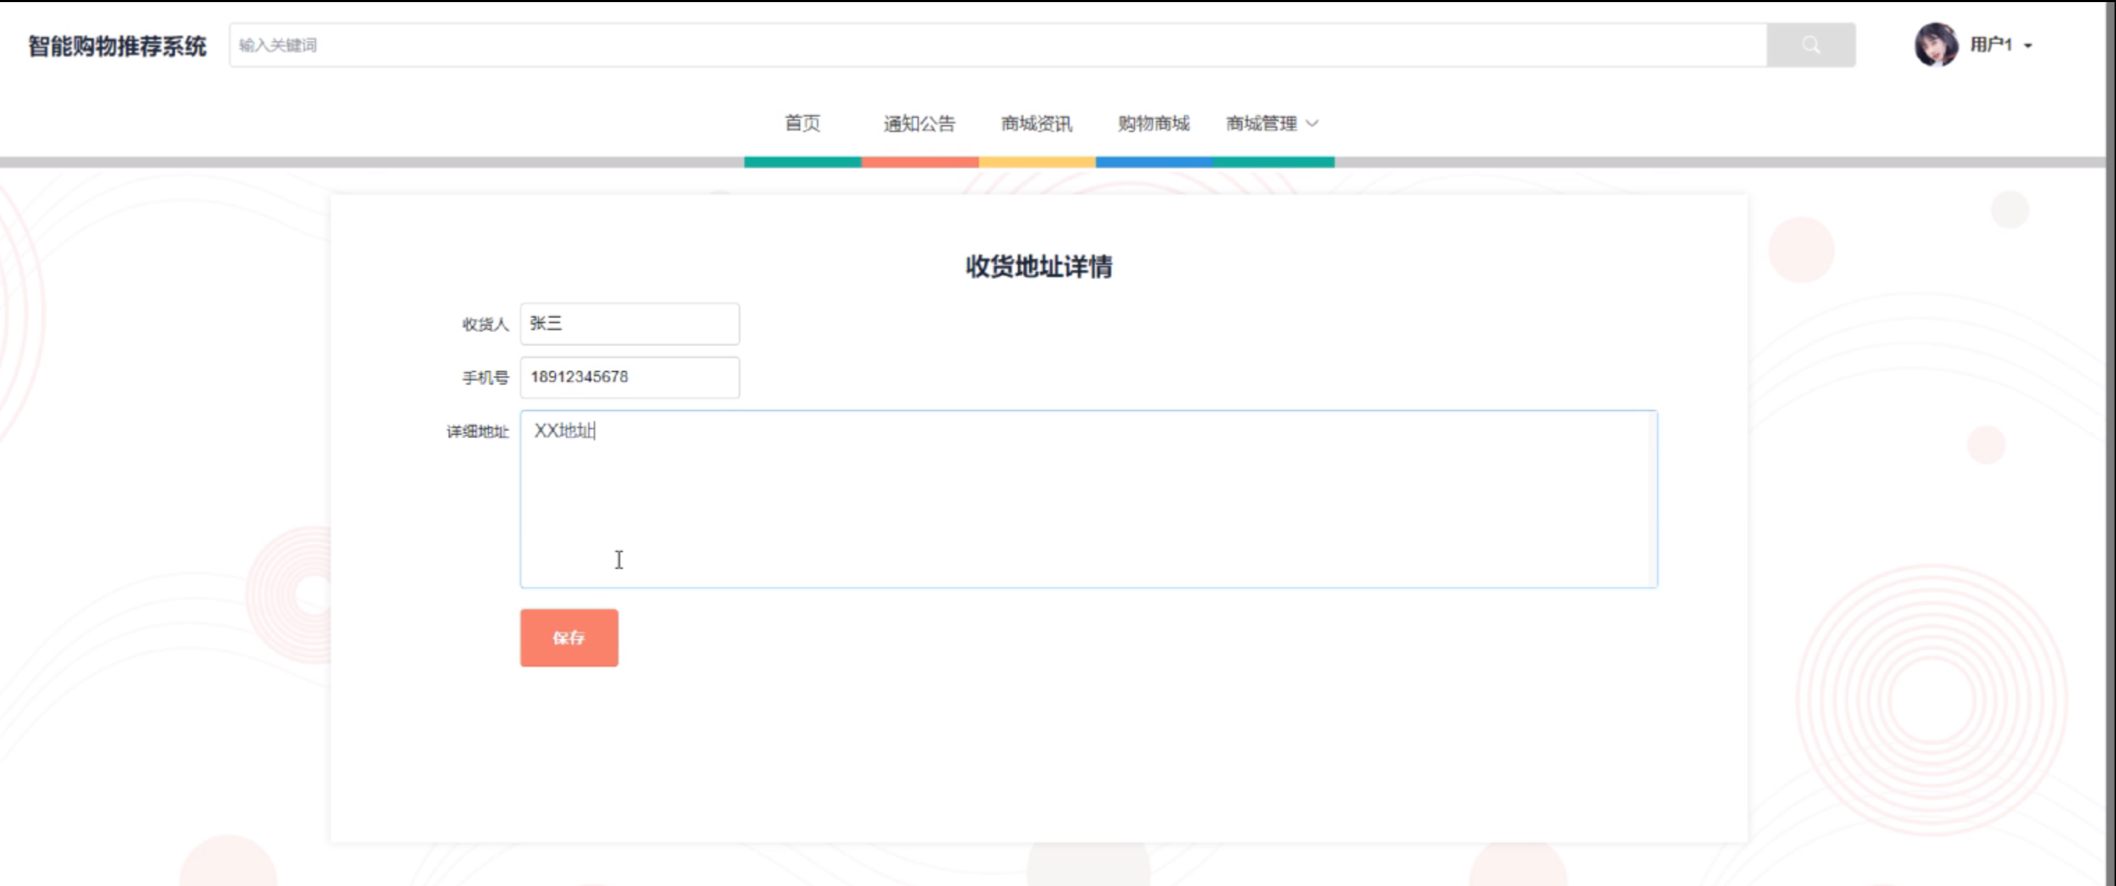The height and width of the screenshot is (886, 2116).
Task: Click the 收货人 field containing 张三
Action: [x=629, y=324]
